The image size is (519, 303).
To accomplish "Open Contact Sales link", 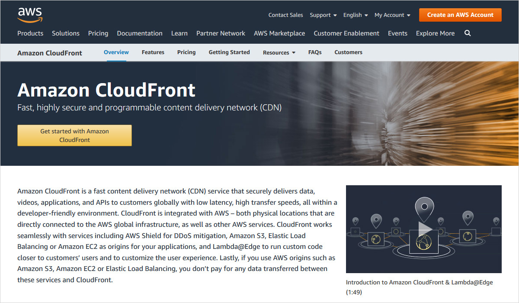I will tap(285, 15).
